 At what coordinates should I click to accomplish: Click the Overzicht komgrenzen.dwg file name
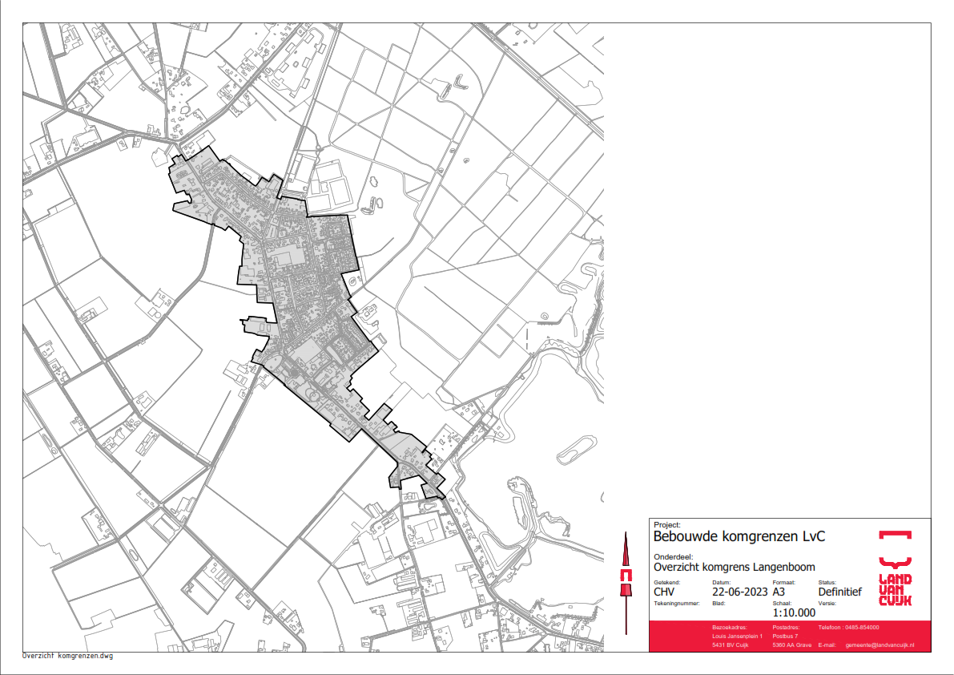[x=67, y=656]
